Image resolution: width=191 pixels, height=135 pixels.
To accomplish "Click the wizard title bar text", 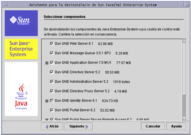I will click(x=93, y=5).
